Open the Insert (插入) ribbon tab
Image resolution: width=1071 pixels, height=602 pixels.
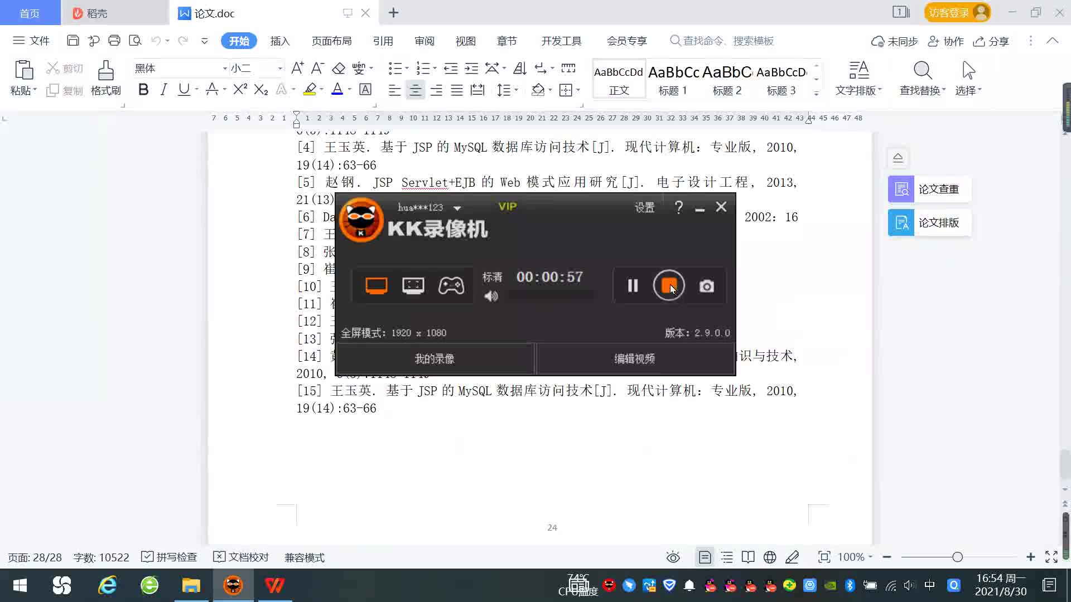pyautogui.click(x=280, y=41)
